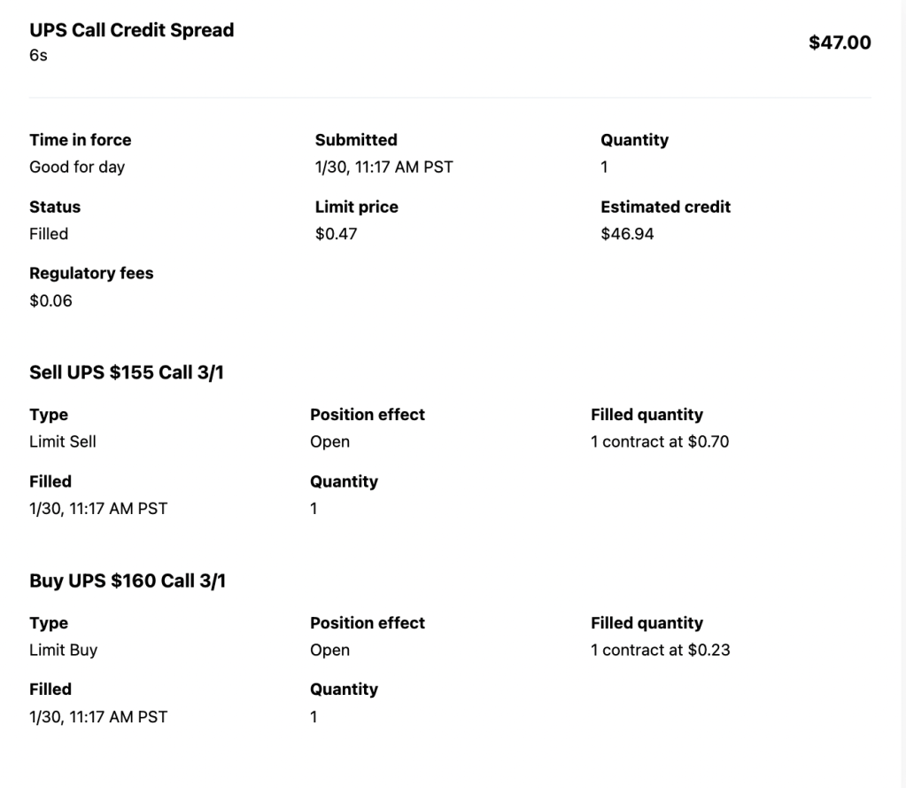Click the Estimated credit label
Screen dimensions: 906x788
(665, 207)
